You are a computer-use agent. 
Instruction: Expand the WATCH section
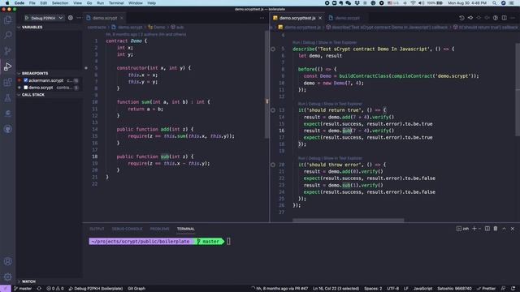49,281
